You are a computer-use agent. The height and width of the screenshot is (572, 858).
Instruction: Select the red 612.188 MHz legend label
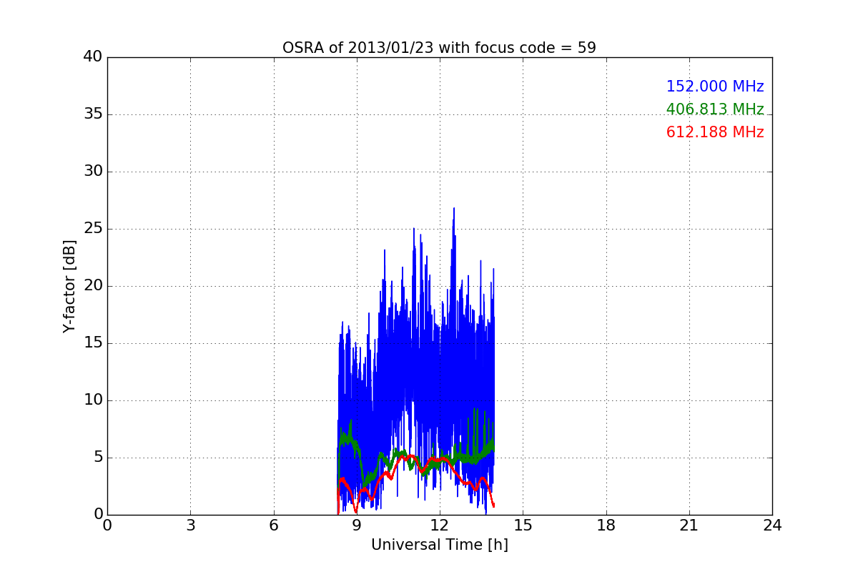[x=715, y=132]
